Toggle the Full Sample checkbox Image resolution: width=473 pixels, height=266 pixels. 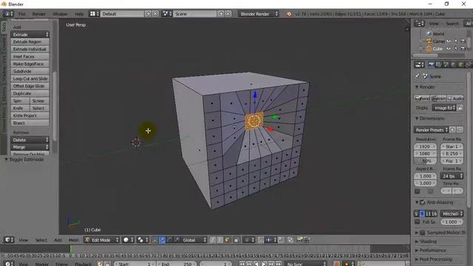pyautogui.click(x=417, y=222)
